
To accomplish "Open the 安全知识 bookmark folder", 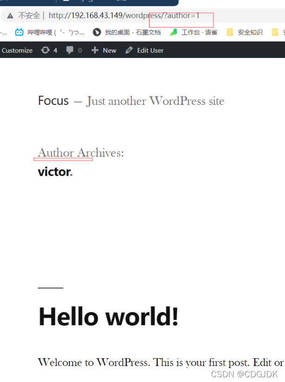I will click(x=250, y=32).
